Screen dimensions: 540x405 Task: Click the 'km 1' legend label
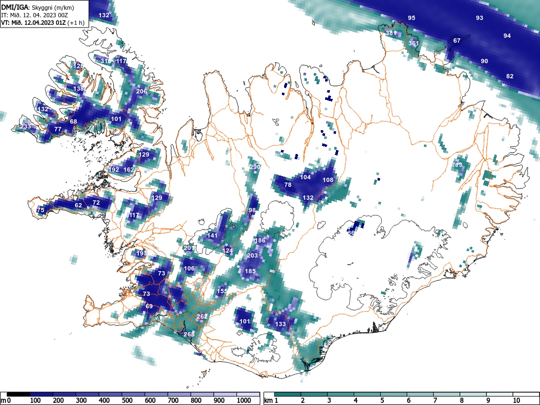(271, 401)
